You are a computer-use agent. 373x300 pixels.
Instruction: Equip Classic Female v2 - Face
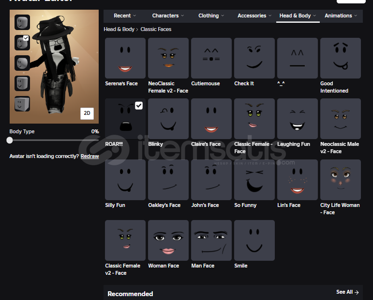125,240
